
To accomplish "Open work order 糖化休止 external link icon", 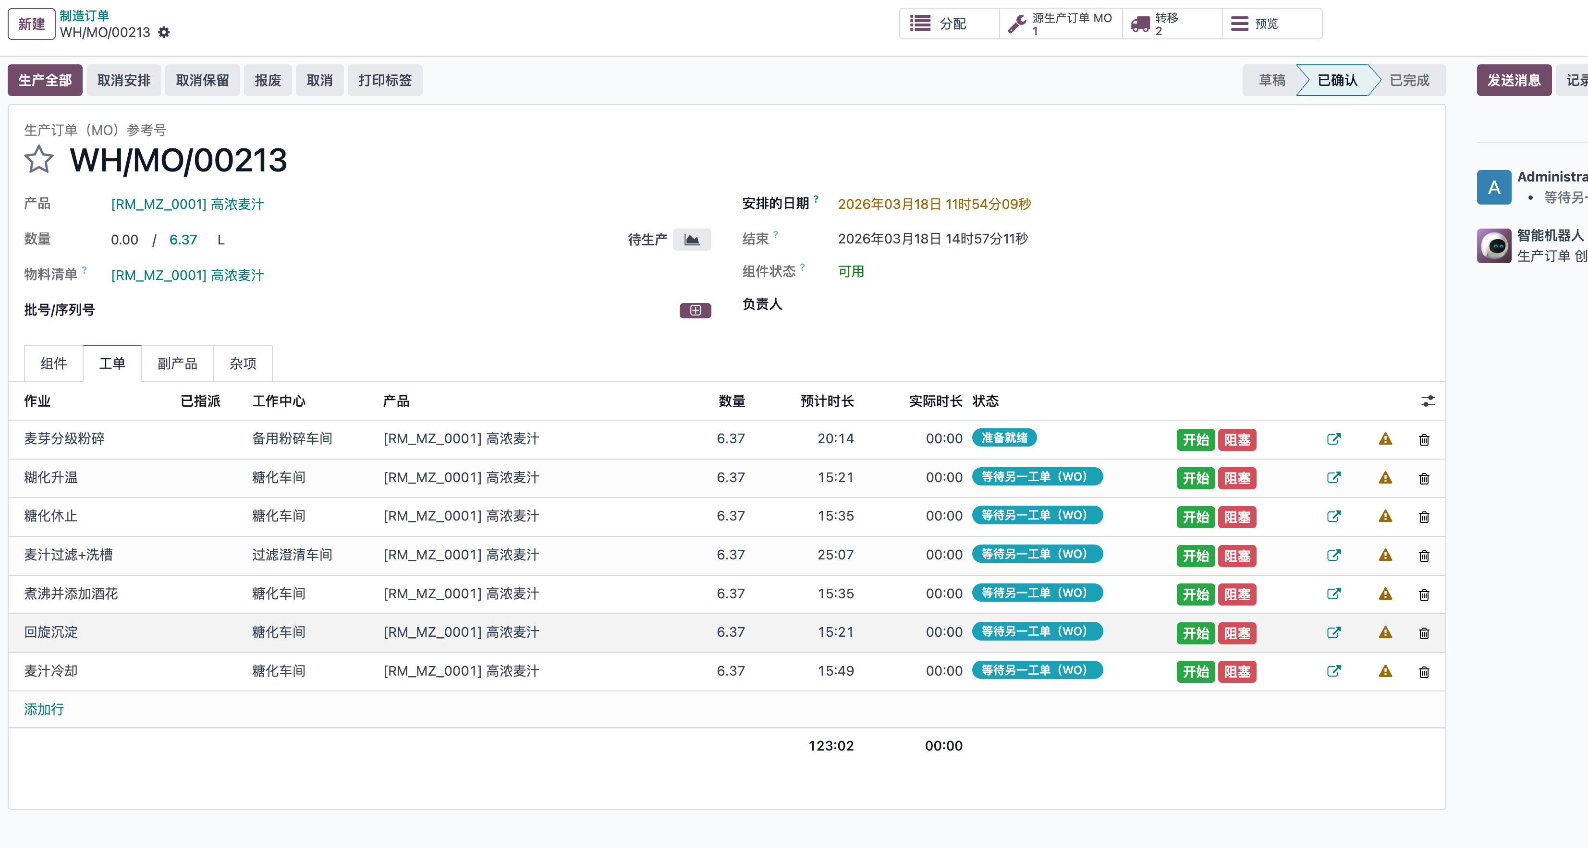I will 1334,517.
